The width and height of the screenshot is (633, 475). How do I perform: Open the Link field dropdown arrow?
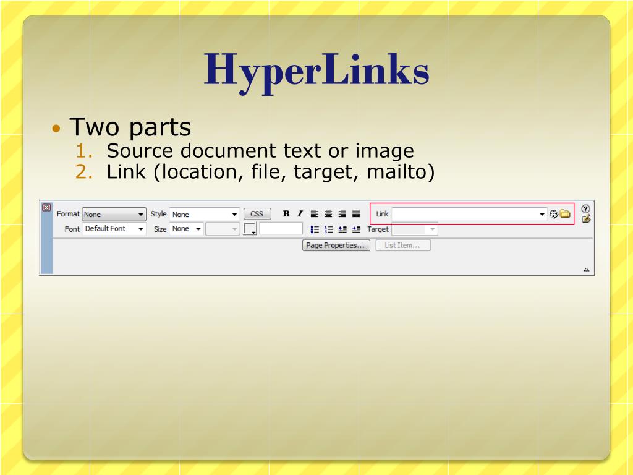542,214
